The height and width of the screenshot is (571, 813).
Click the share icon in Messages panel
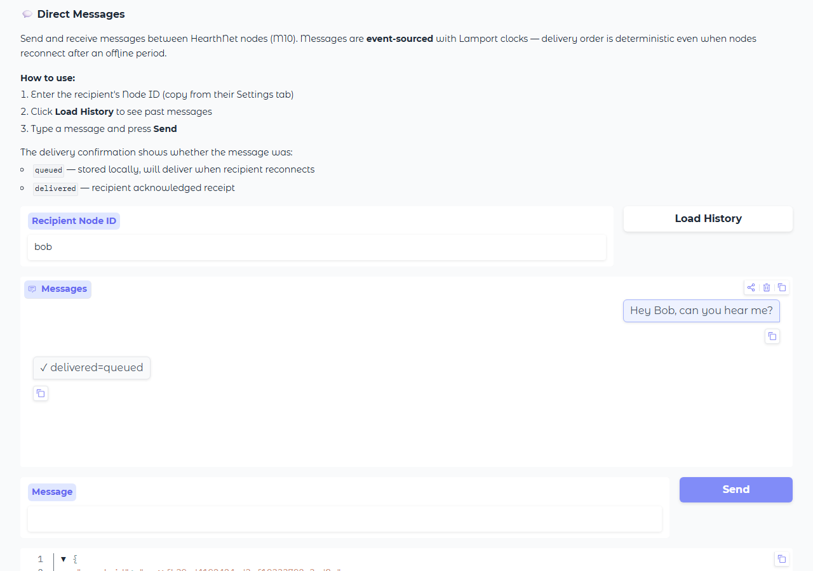point(751,287)
